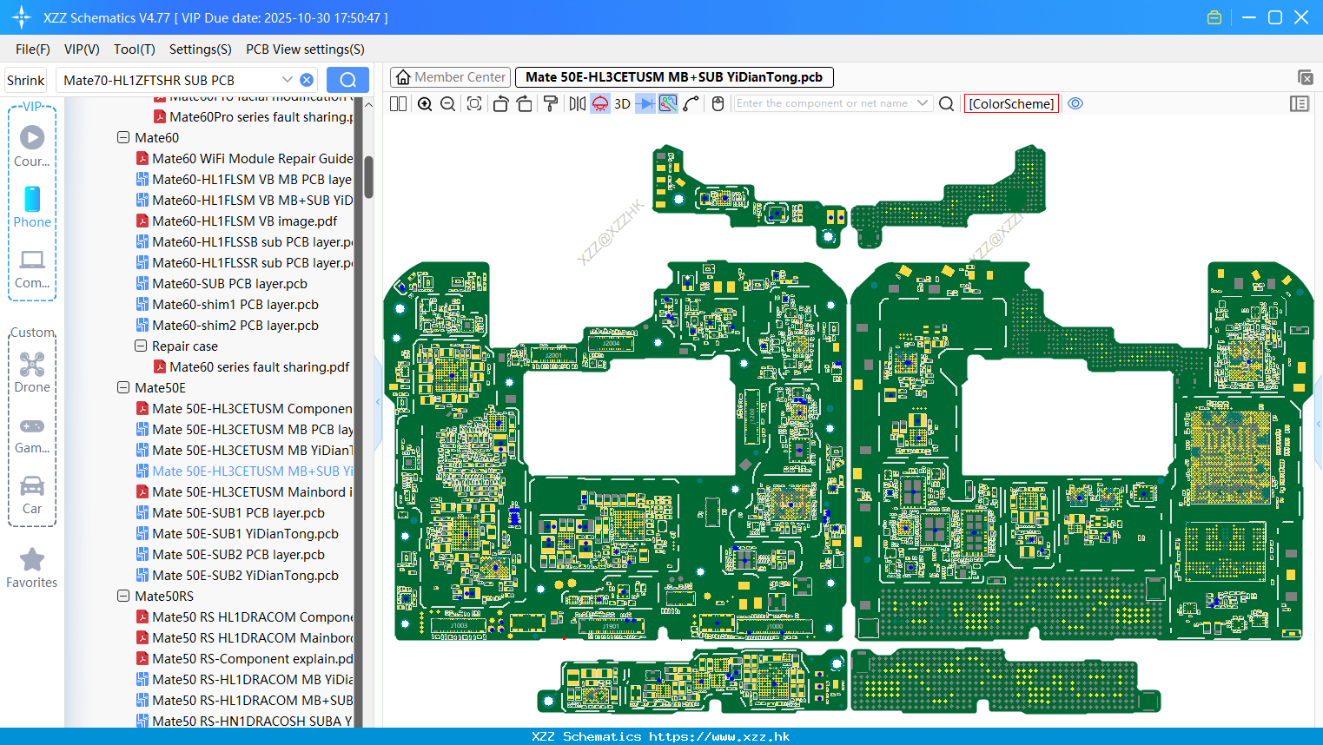1323x745 pixels.
Task: Open Mate50 RS-Component explain.pdf file
Action: pyautogui.click(x=244, y=658)
